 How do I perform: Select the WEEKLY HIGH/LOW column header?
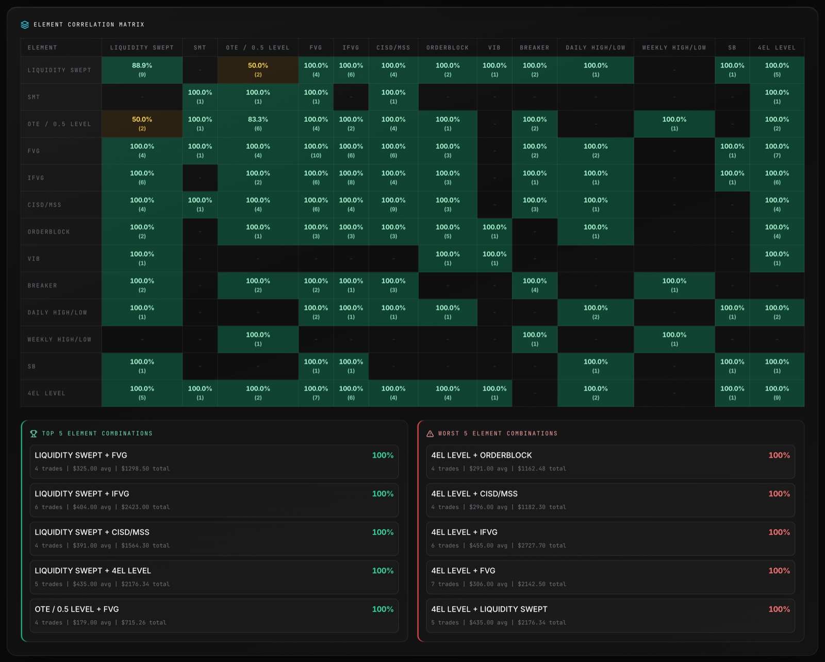click(674, 47)
